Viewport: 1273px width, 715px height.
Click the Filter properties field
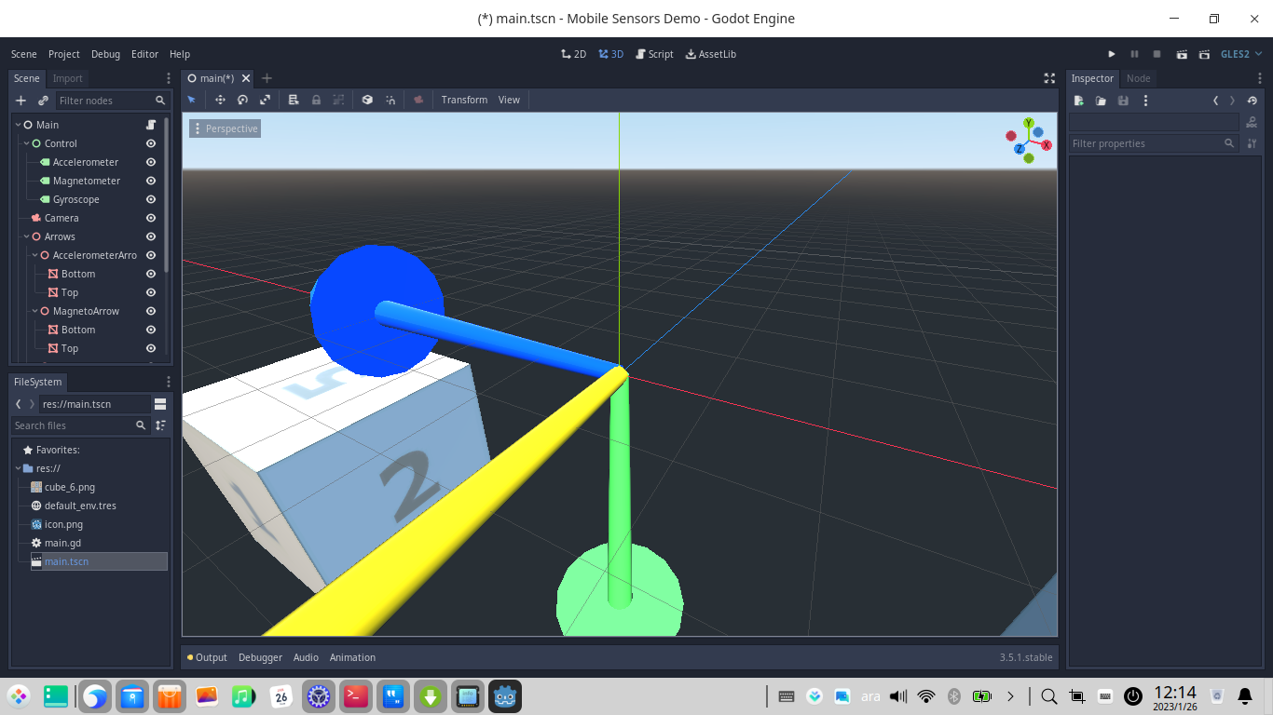coord(1154,143)
